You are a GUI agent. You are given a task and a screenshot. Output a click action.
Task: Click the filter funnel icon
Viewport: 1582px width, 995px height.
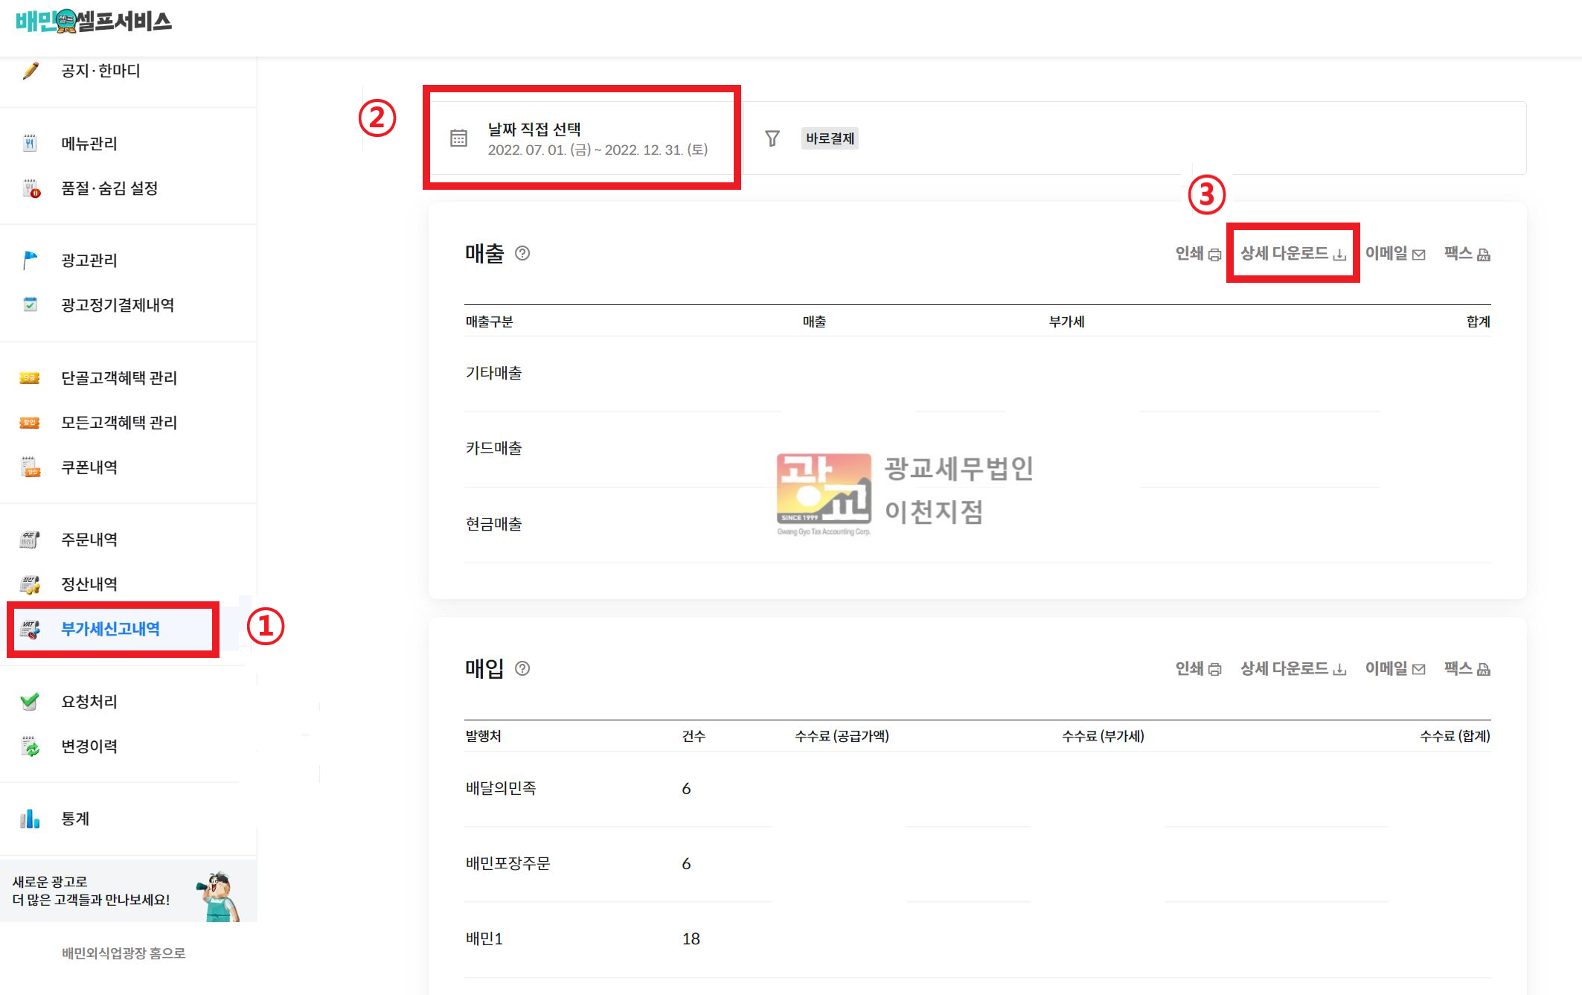coord(772,138)
